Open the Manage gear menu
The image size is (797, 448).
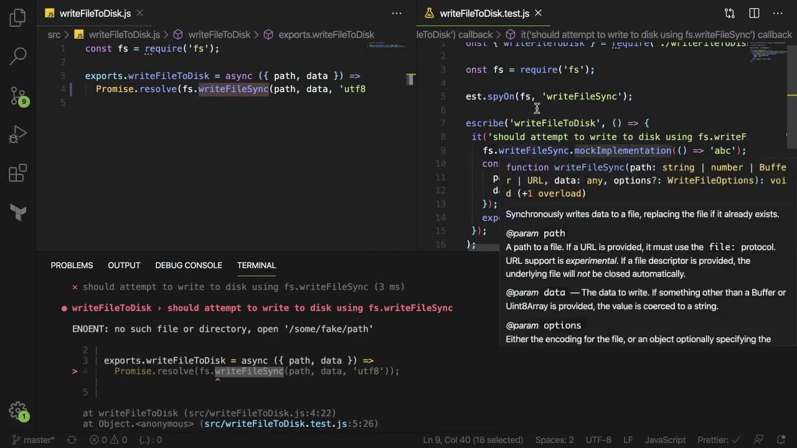[x=18, y=411]
